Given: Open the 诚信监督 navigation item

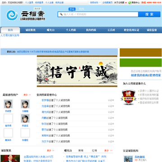Looking at the screenshot, I should tap(152, 30).
